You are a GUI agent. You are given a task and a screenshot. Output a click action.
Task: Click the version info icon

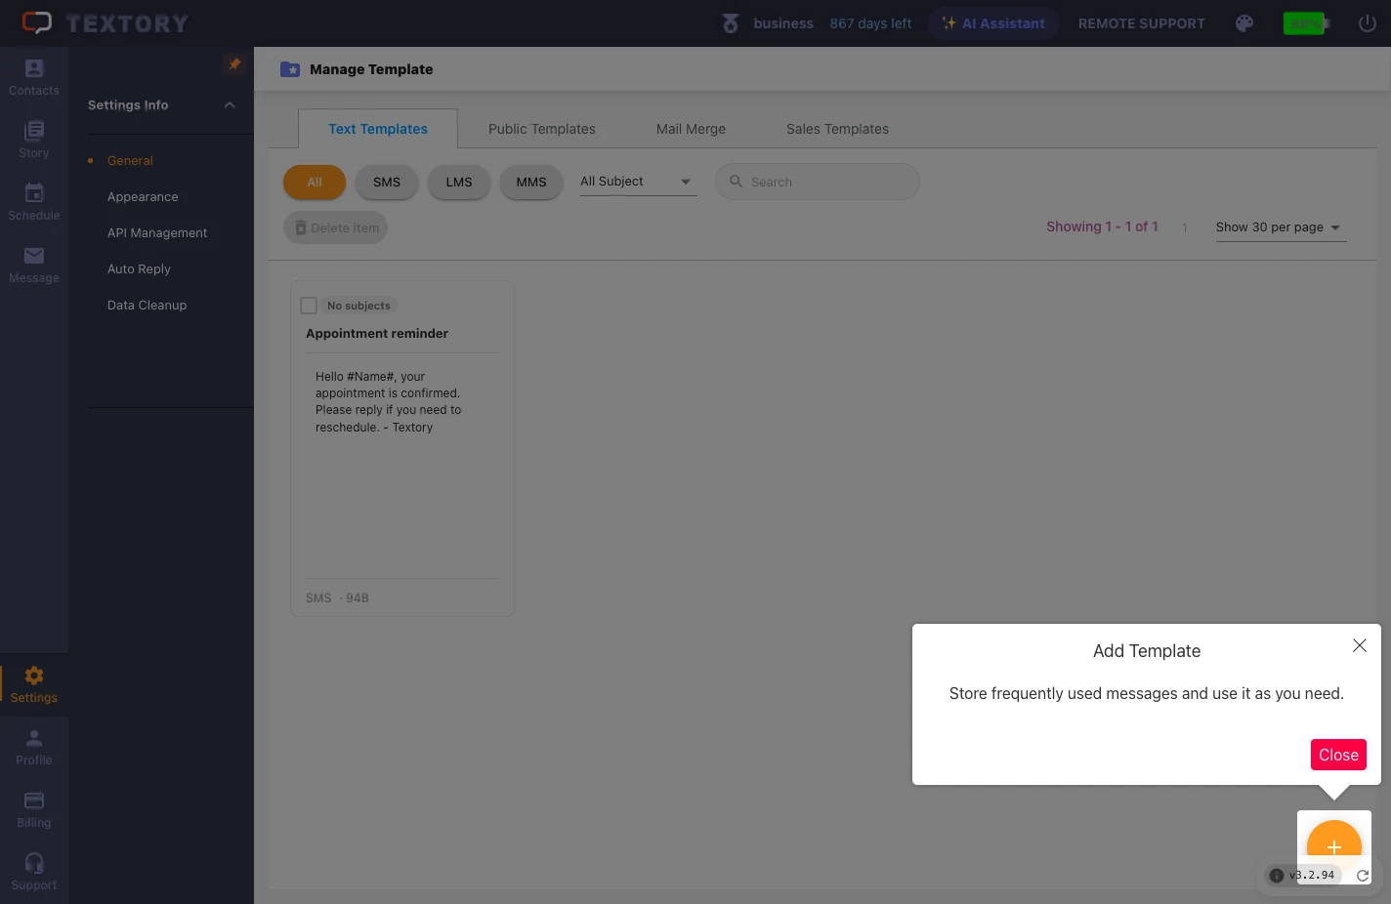coord(1276,876)
